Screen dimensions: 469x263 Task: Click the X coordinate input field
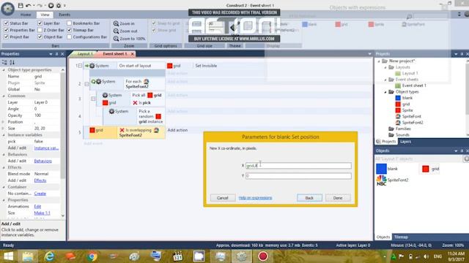298,166
